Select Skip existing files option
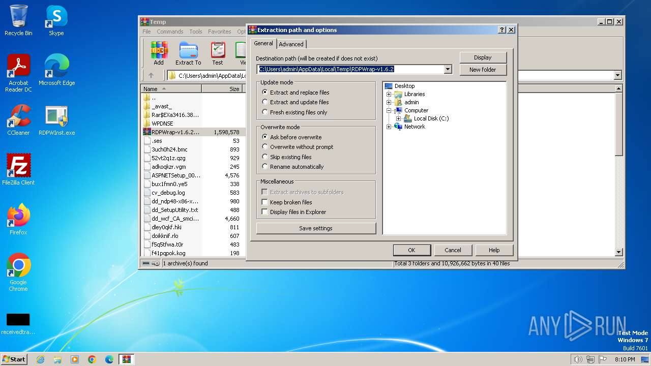Screen dimensions: 651x366 [x=286, y=157]
